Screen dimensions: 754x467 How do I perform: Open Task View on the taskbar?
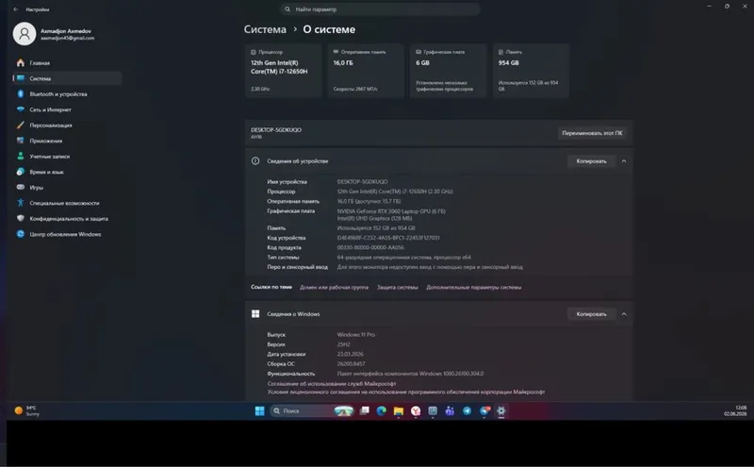pyautogui.click(x=365, y=410)
